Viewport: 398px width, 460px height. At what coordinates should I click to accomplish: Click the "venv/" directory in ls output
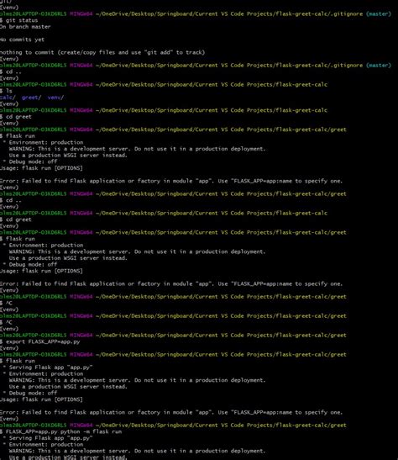(x=55, y=98)
